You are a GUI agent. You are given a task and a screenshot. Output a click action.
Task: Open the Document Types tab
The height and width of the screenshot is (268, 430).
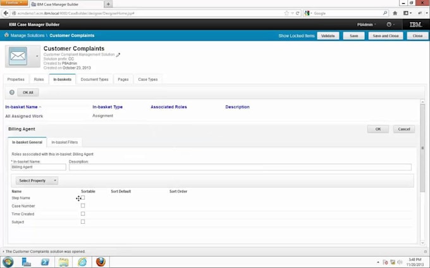[x=95, y=79]
